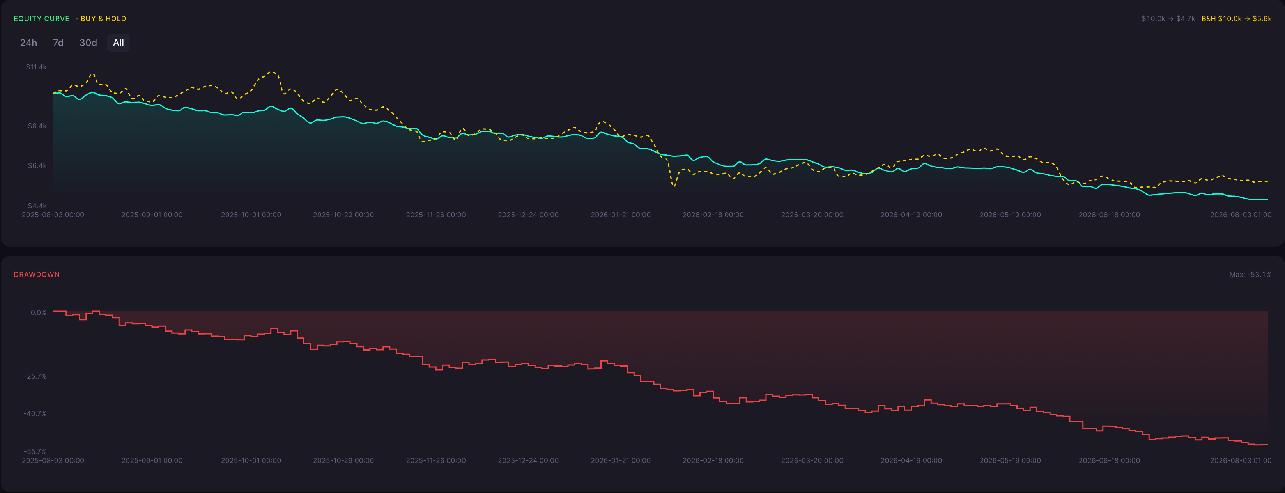Click 2025-08-03 00:00 on the drawdown chart axis
Screen dimensions: 1285x493
[53, 461]
